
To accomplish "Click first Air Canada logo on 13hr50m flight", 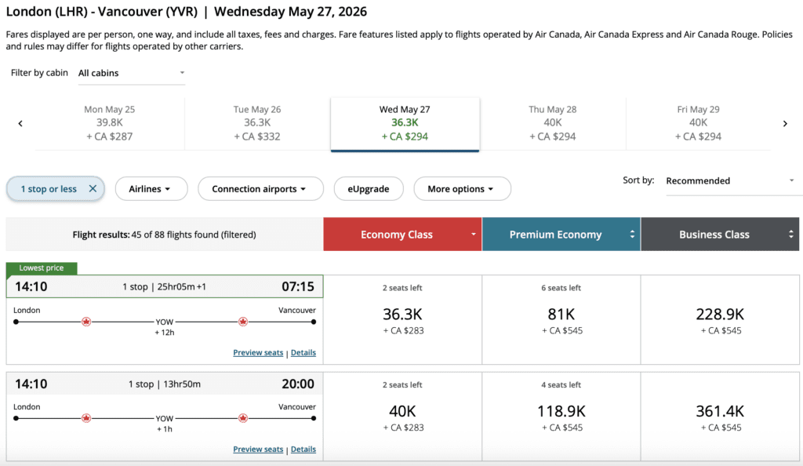I will [86, 418].
